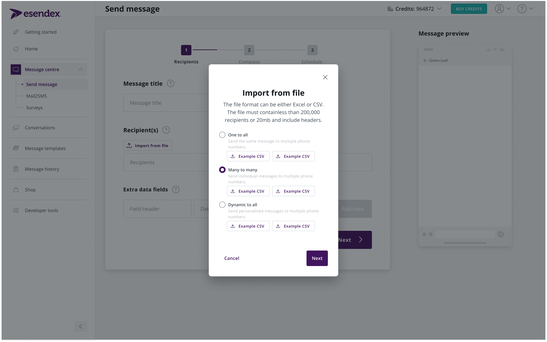Select the One to all radio button
547x342 pixels.
(x=222, y=135)
